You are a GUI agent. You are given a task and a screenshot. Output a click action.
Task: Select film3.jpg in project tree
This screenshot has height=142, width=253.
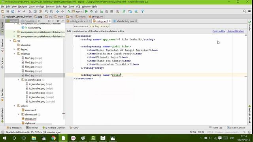(x=32, y=67)
